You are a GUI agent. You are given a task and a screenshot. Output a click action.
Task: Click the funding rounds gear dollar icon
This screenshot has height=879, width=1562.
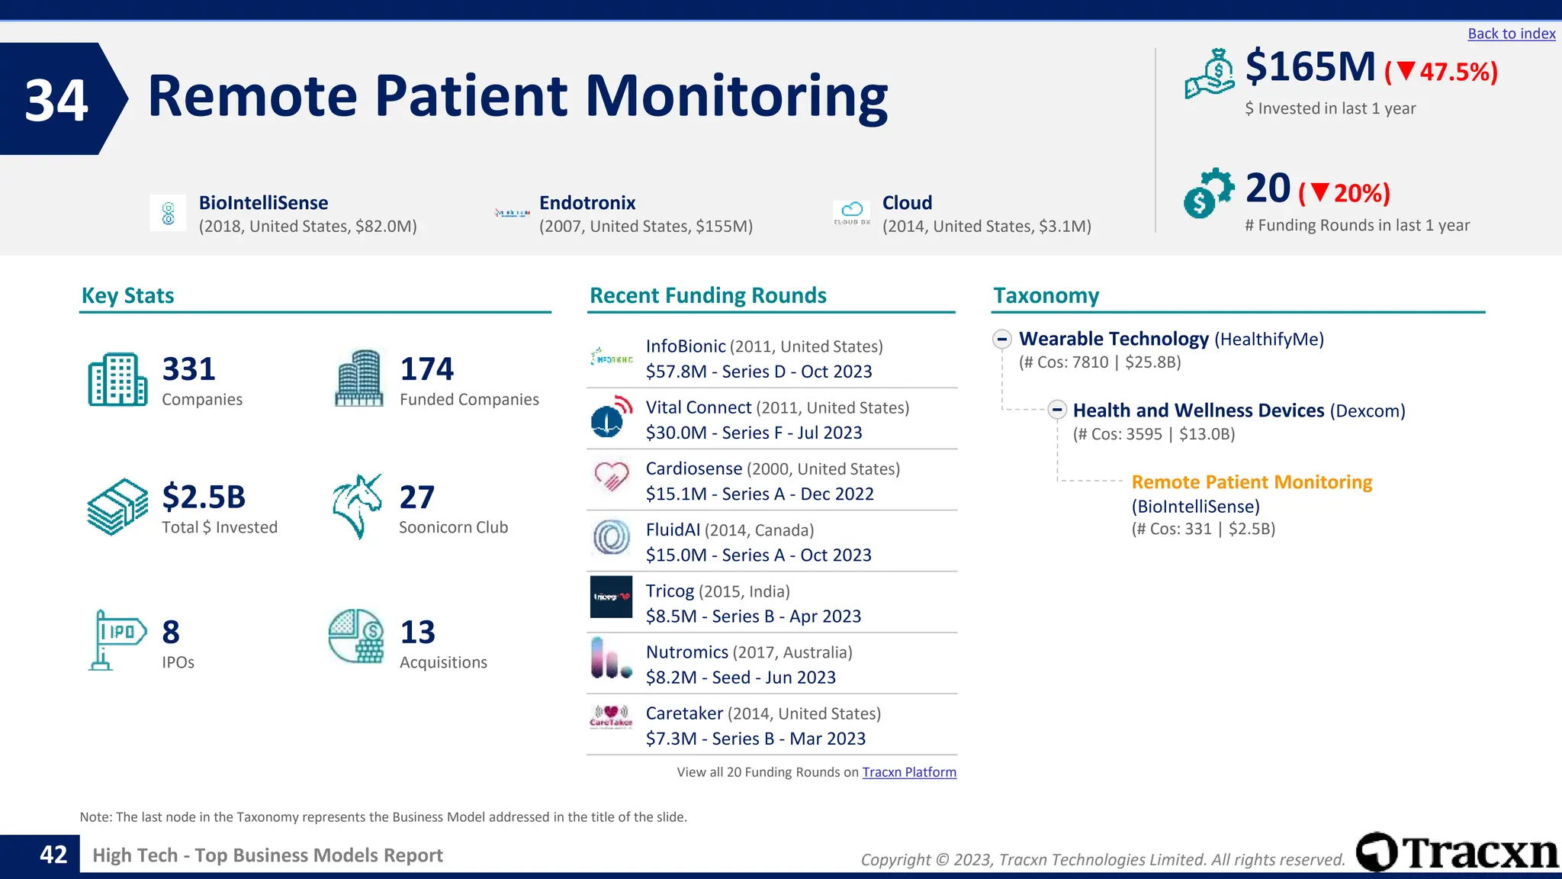coord(1208,193)
